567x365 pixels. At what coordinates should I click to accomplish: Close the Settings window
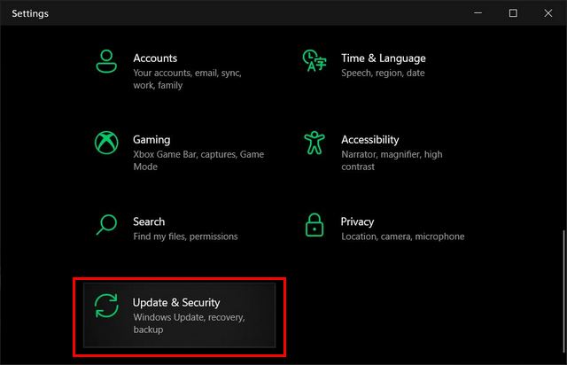pos(548,13)
